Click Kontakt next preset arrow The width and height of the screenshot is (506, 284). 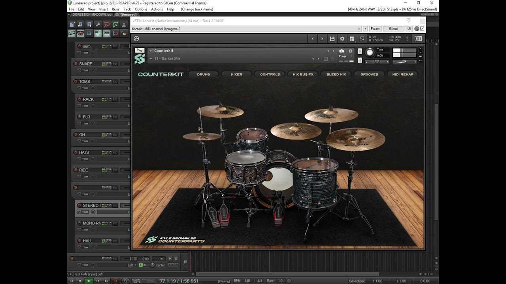coord(322,39)
